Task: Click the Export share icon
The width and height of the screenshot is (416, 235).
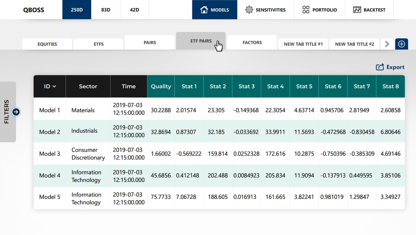Action: 380,67
